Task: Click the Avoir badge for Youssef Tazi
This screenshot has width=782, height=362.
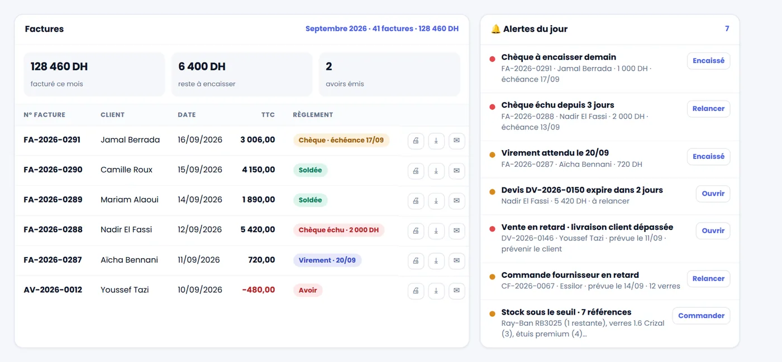Action: point(308,290)
